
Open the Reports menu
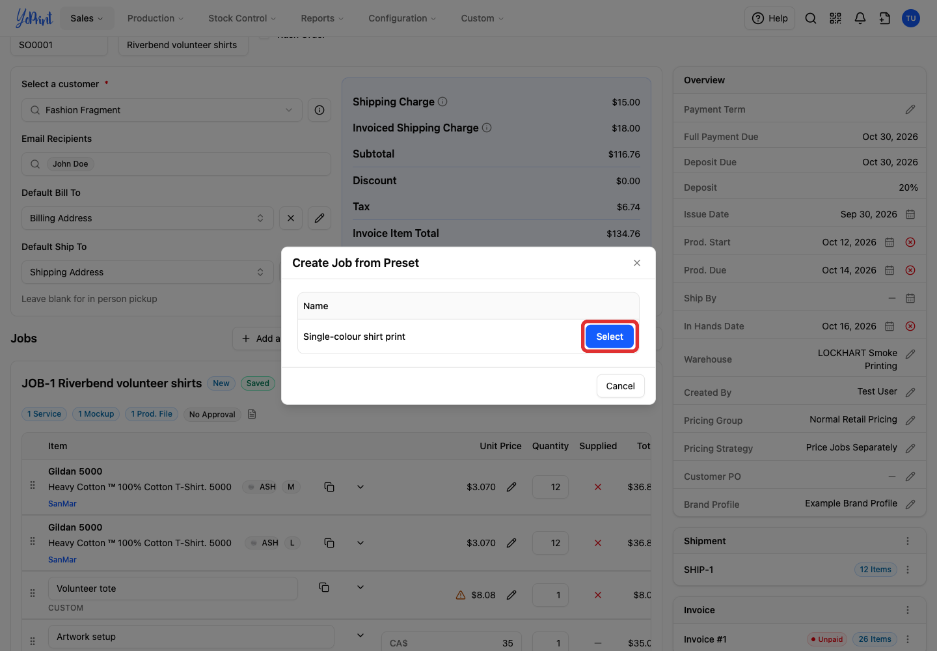(322, 18)
